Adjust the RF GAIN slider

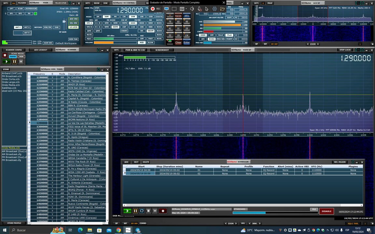point(64,21)
